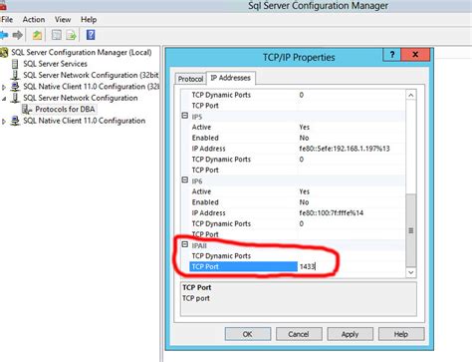Image resolution: width=472 pixels, height=362 pixels.
Task: Click the Protocols for DBA icon
Action: 27,109
